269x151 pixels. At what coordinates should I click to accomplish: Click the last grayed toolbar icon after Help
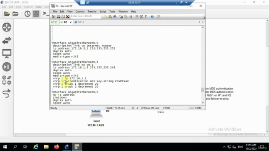point(158,17)
